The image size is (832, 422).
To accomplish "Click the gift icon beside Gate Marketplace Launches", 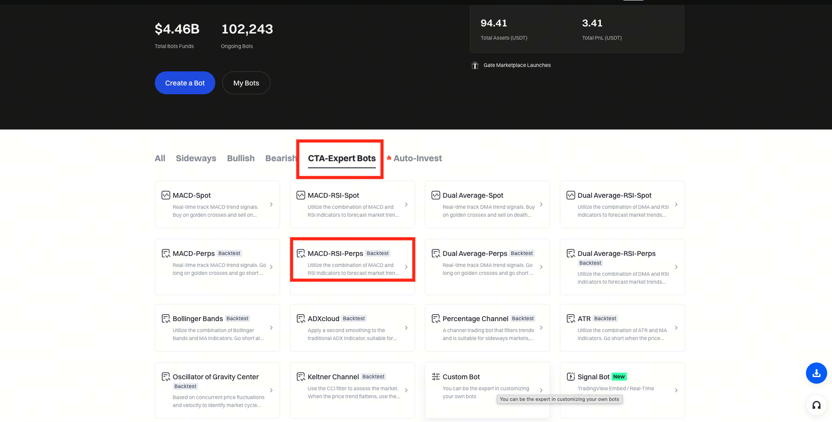I will tap(475, 65).
